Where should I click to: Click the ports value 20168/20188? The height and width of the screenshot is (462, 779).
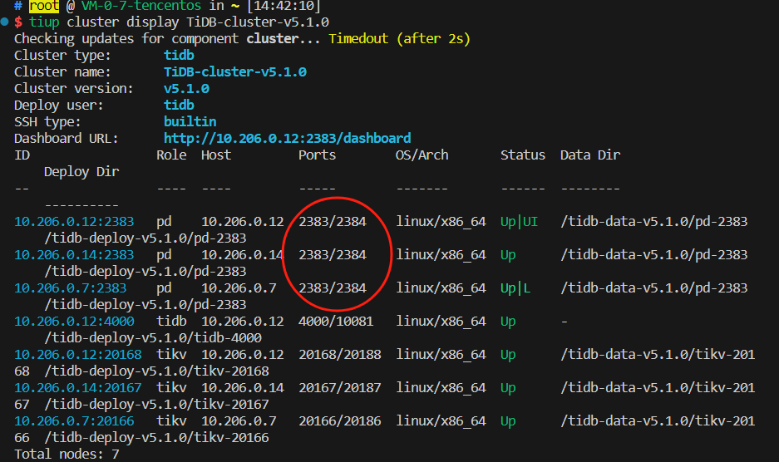point(340,355)
